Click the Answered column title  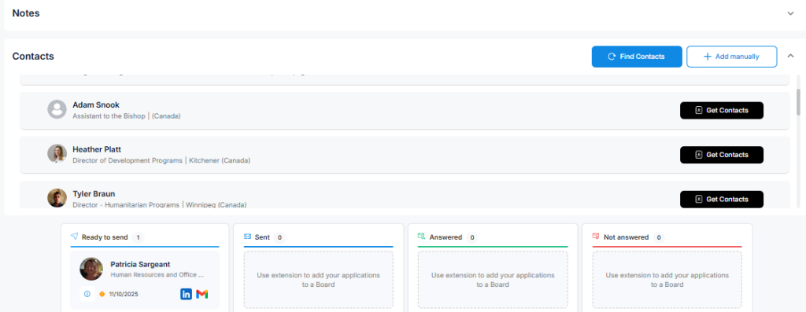click(446, 237)
